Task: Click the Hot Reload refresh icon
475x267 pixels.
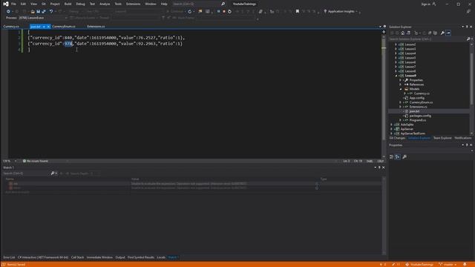Action: [x=190, y=12]
